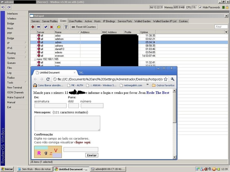230x172 pixels.
Task: Open the hotspot columns dropdown arrow
Action: (x=226, y=32)
